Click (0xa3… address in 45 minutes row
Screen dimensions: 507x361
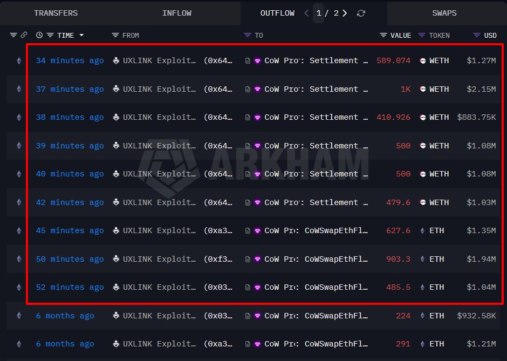point(218,230)
